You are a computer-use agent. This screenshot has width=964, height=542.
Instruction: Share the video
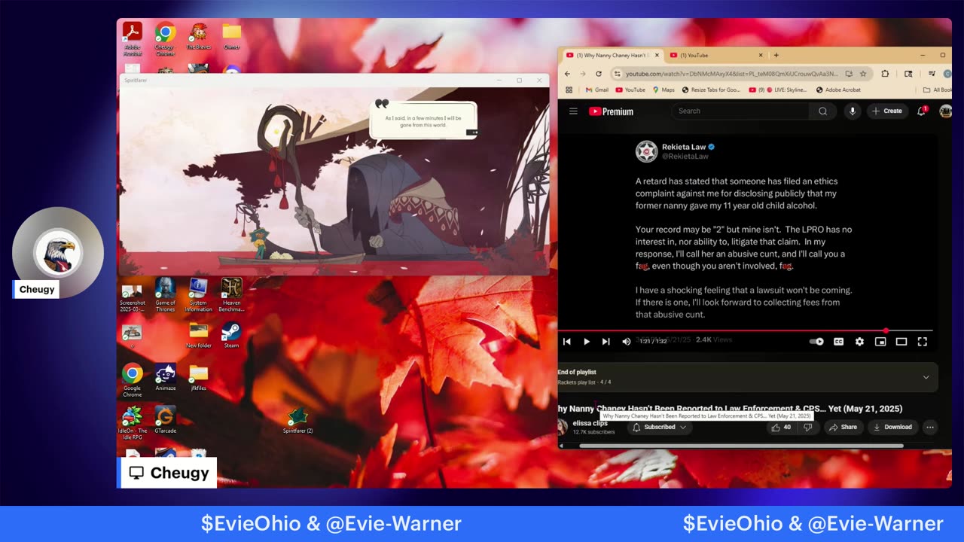[x=843, y=427]
